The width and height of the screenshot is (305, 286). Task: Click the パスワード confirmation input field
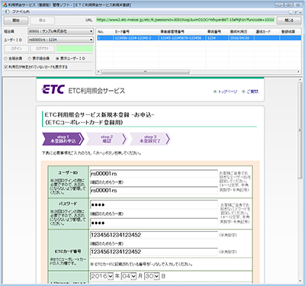[x=154, y=223]
